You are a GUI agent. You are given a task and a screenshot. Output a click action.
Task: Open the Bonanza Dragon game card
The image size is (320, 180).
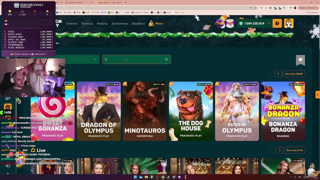(x=283, y=111)
